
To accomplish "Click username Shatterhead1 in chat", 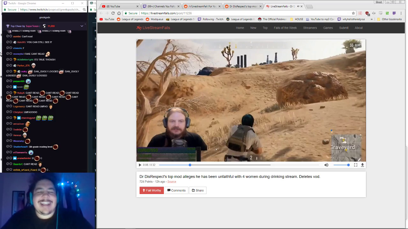I will coord(20,147).
